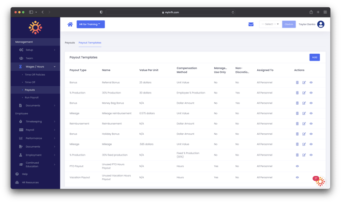Expand the Payroll sidebar section
The height and width of the screenshot is (203, 341).
point(35,130)
